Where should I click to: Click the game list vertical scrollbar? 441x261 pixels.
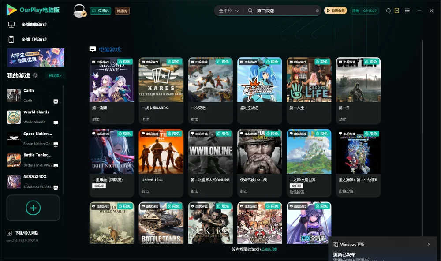(422, 138)
